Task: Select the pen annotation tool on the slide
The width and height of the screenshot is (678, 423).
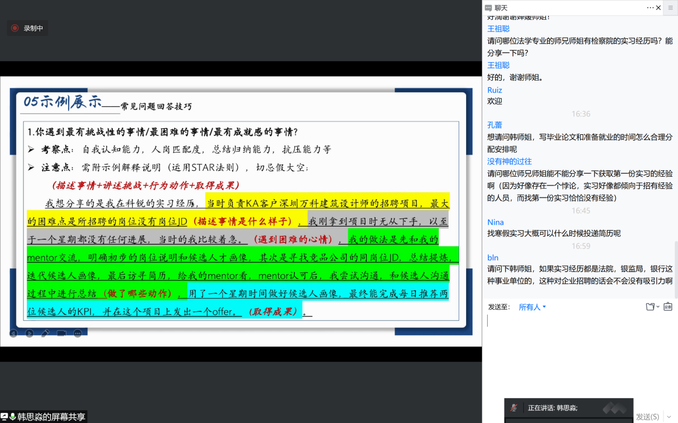Action: click(x=45, y=333)
